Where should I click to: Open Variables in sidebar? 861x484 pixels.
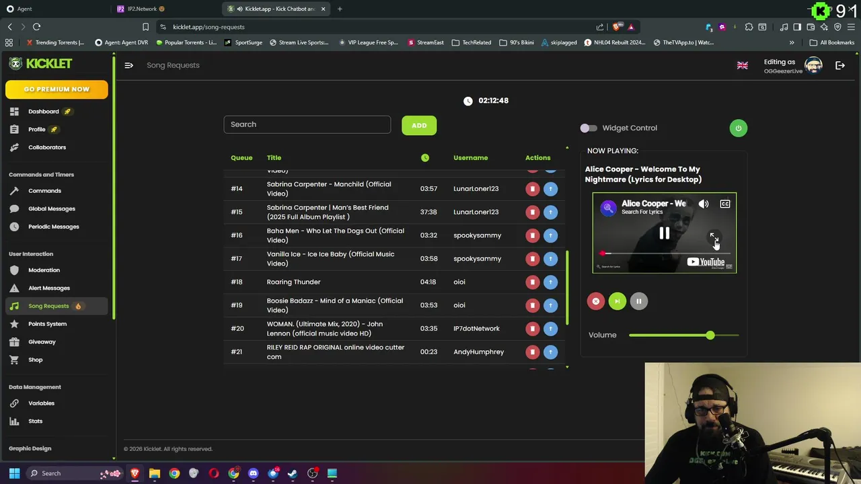pos(41,403)
